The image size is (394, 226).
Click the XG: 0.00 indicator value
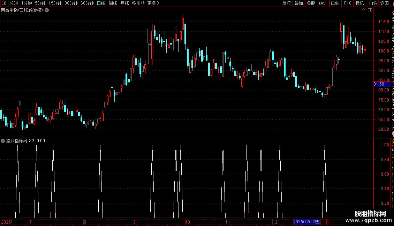(x=37, y=141)
